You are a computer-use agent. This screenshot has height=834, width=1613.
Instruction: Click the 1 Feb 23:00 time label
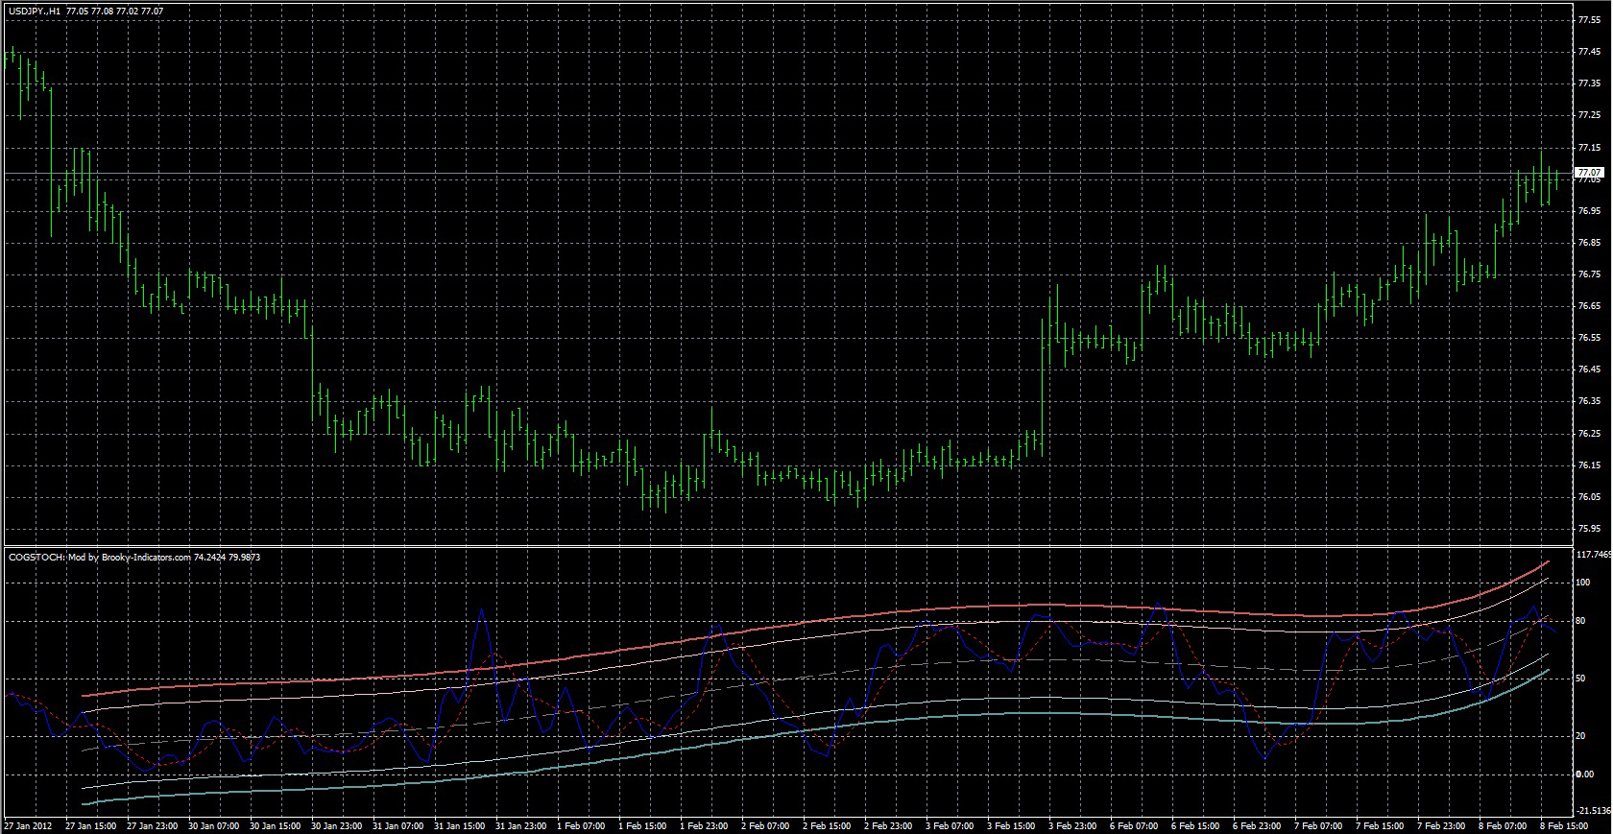(x=708, y=825)
